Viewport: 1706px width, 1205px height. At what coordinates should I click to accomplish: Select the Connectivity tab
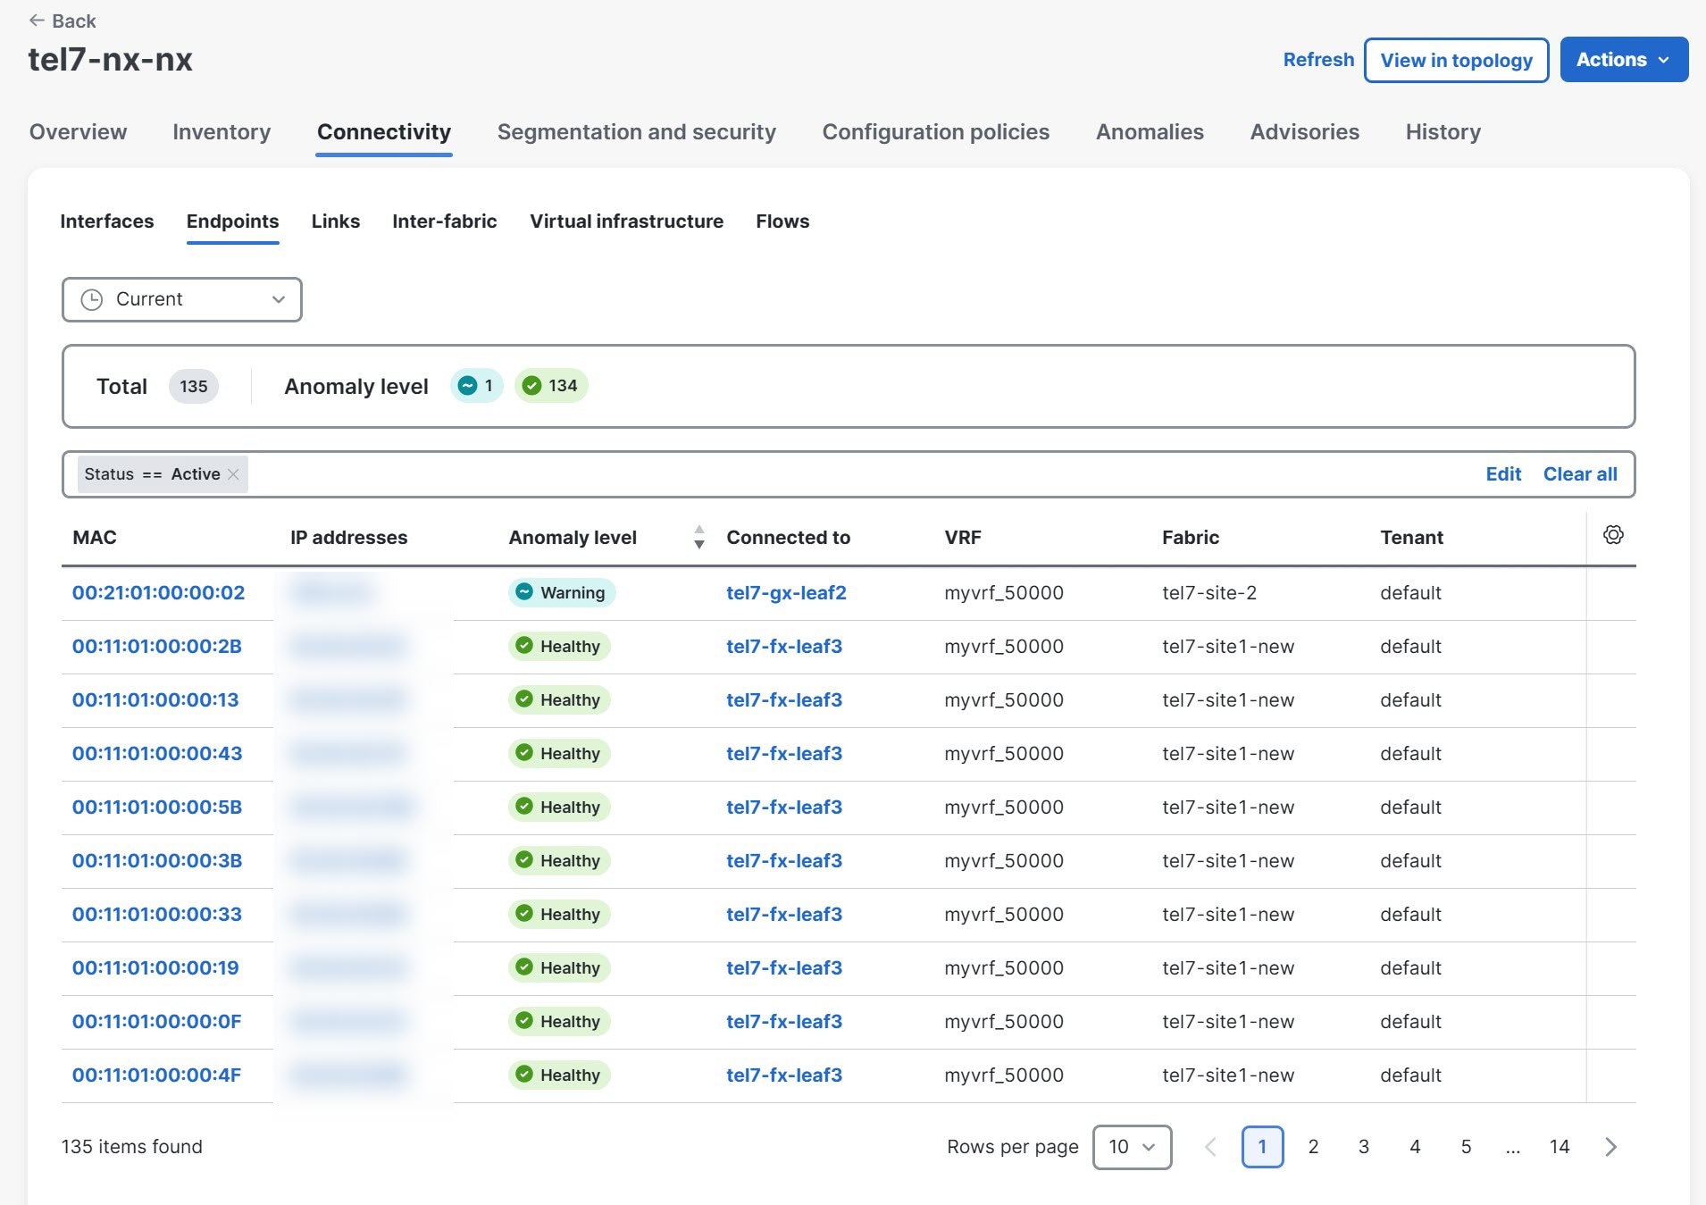[x=384, y=132]
